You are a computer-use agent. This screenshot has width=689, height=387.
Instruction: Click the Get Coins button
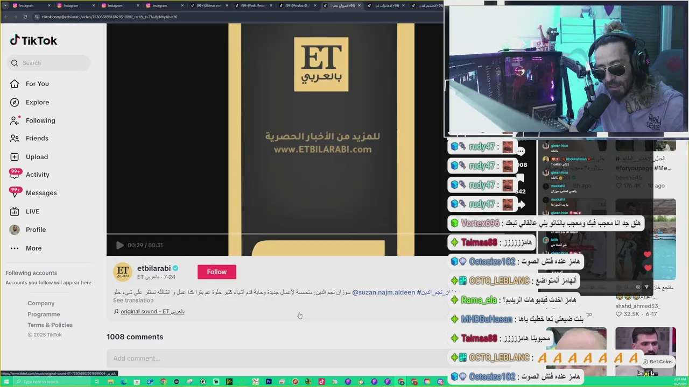[658, 362]
